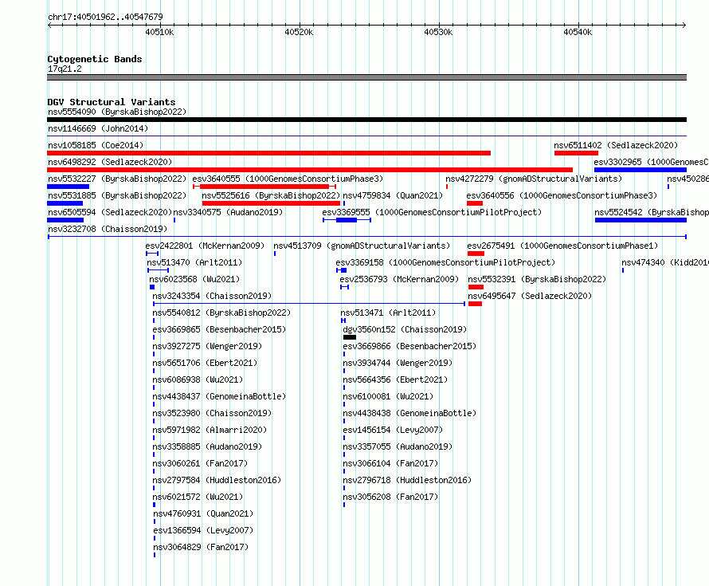Click esv2422801 (McKernan2009) label
The width and height of the screenshot is (709, 586).
(205, 246)
